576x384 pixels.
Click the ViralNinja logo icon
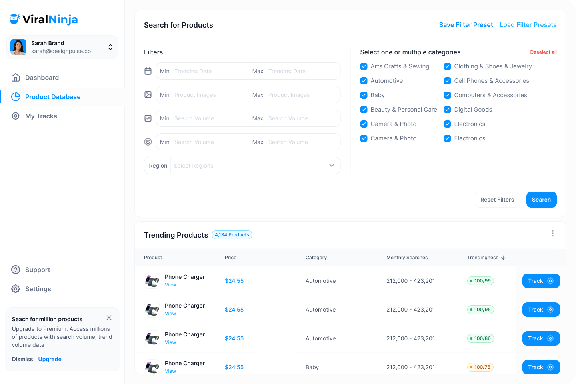pyautogui.click(x=15, y=19)
